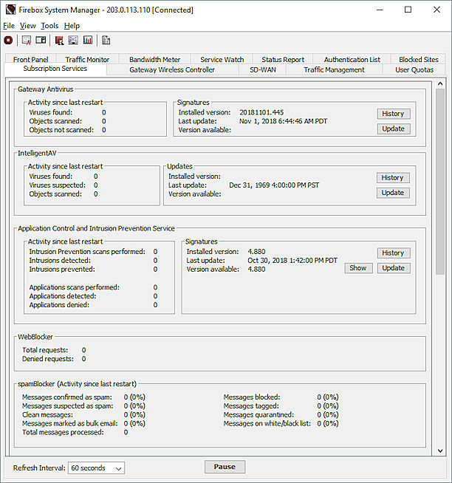This screenshot has width=452, height=483.
Task: Open the File menu
Action: coord(8,26)
